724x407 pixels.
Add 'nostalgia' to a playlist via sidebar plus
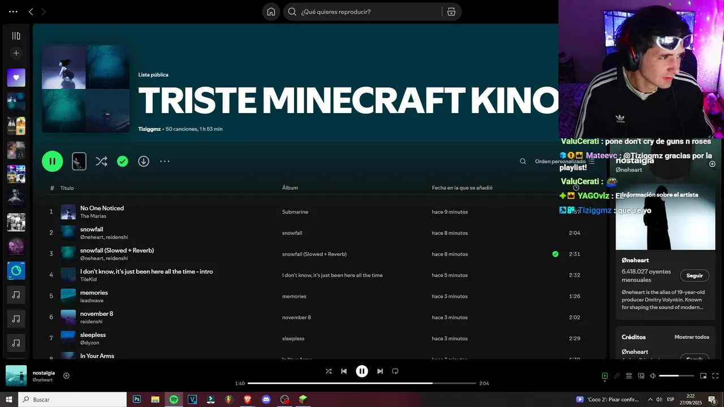(x=712, y=164)
